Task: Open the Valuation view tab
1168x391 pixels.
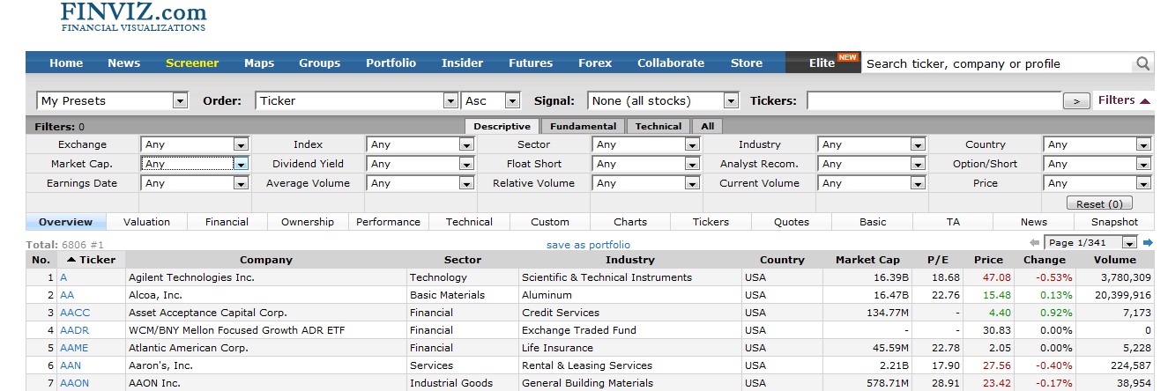Action: click(146, 222)
